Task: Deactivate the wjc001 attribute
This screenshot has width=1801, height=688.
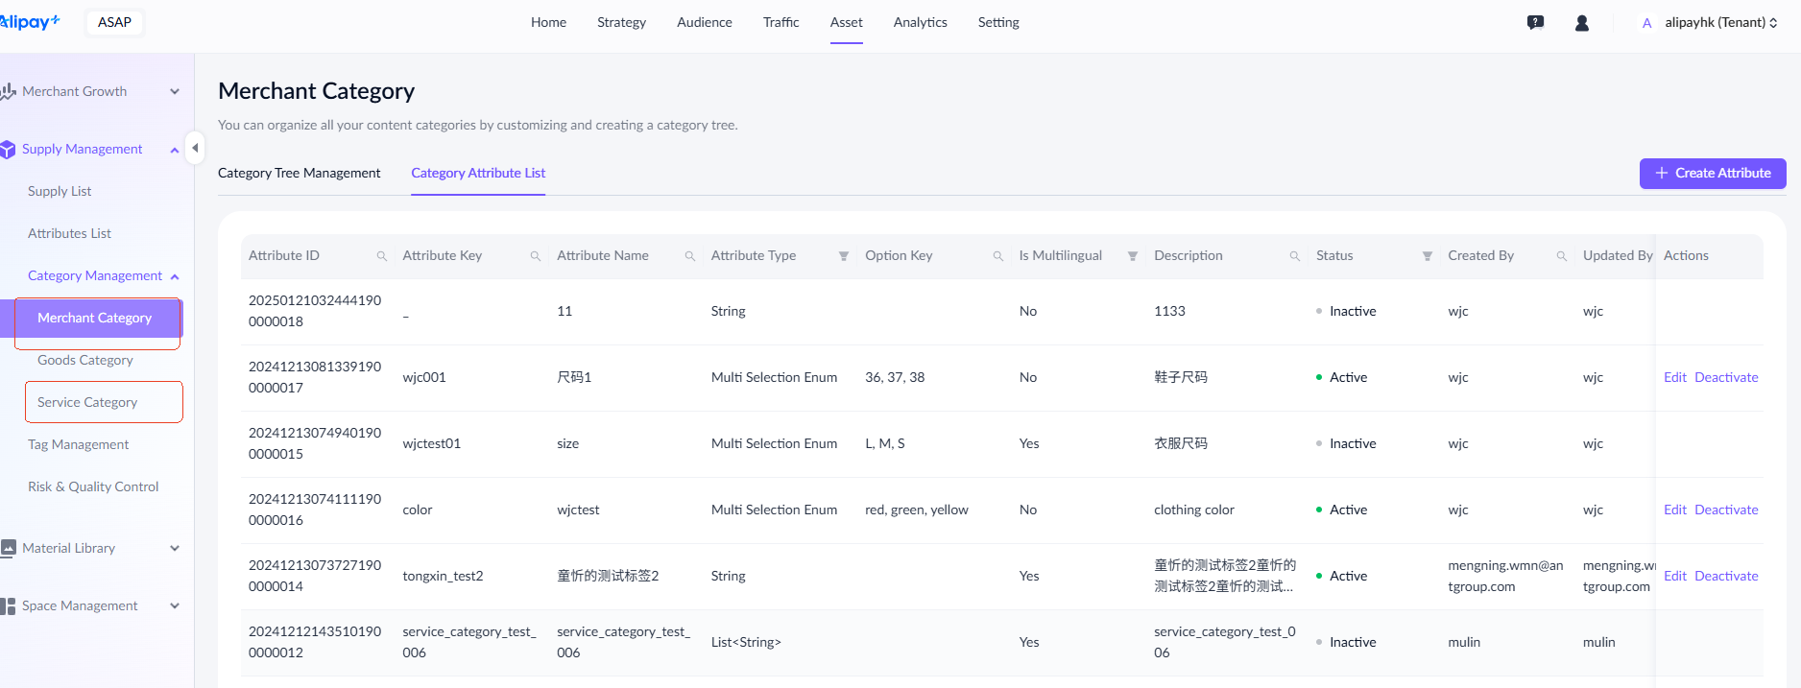Action: pyautogui.click(x=1726, y=377)
